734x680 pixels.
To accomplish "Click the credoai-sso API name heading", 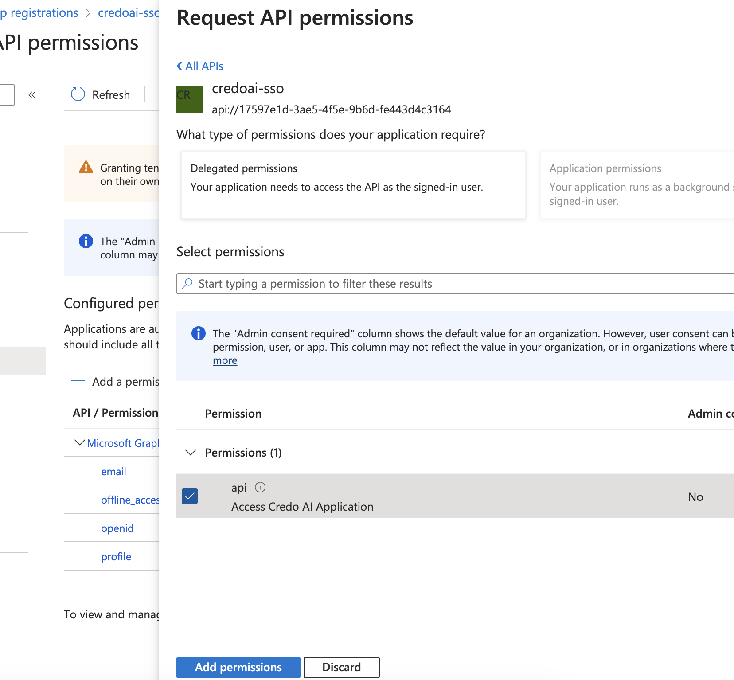I will 248,88.
